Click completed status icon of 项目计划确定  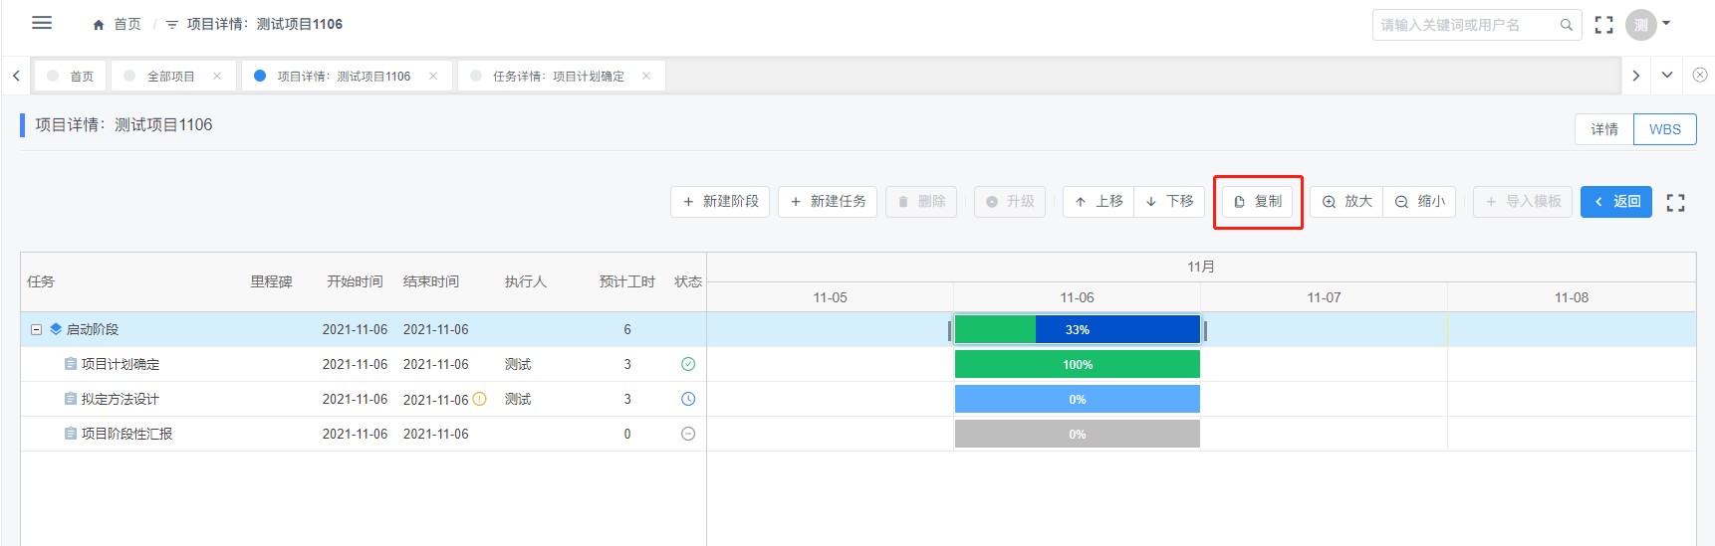688,364
